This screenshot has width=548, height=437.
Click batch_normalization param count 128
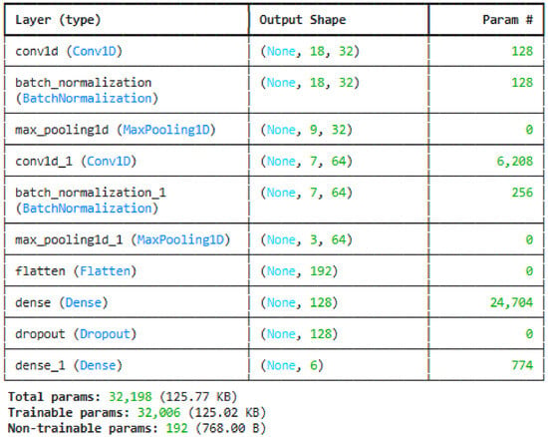522,83
